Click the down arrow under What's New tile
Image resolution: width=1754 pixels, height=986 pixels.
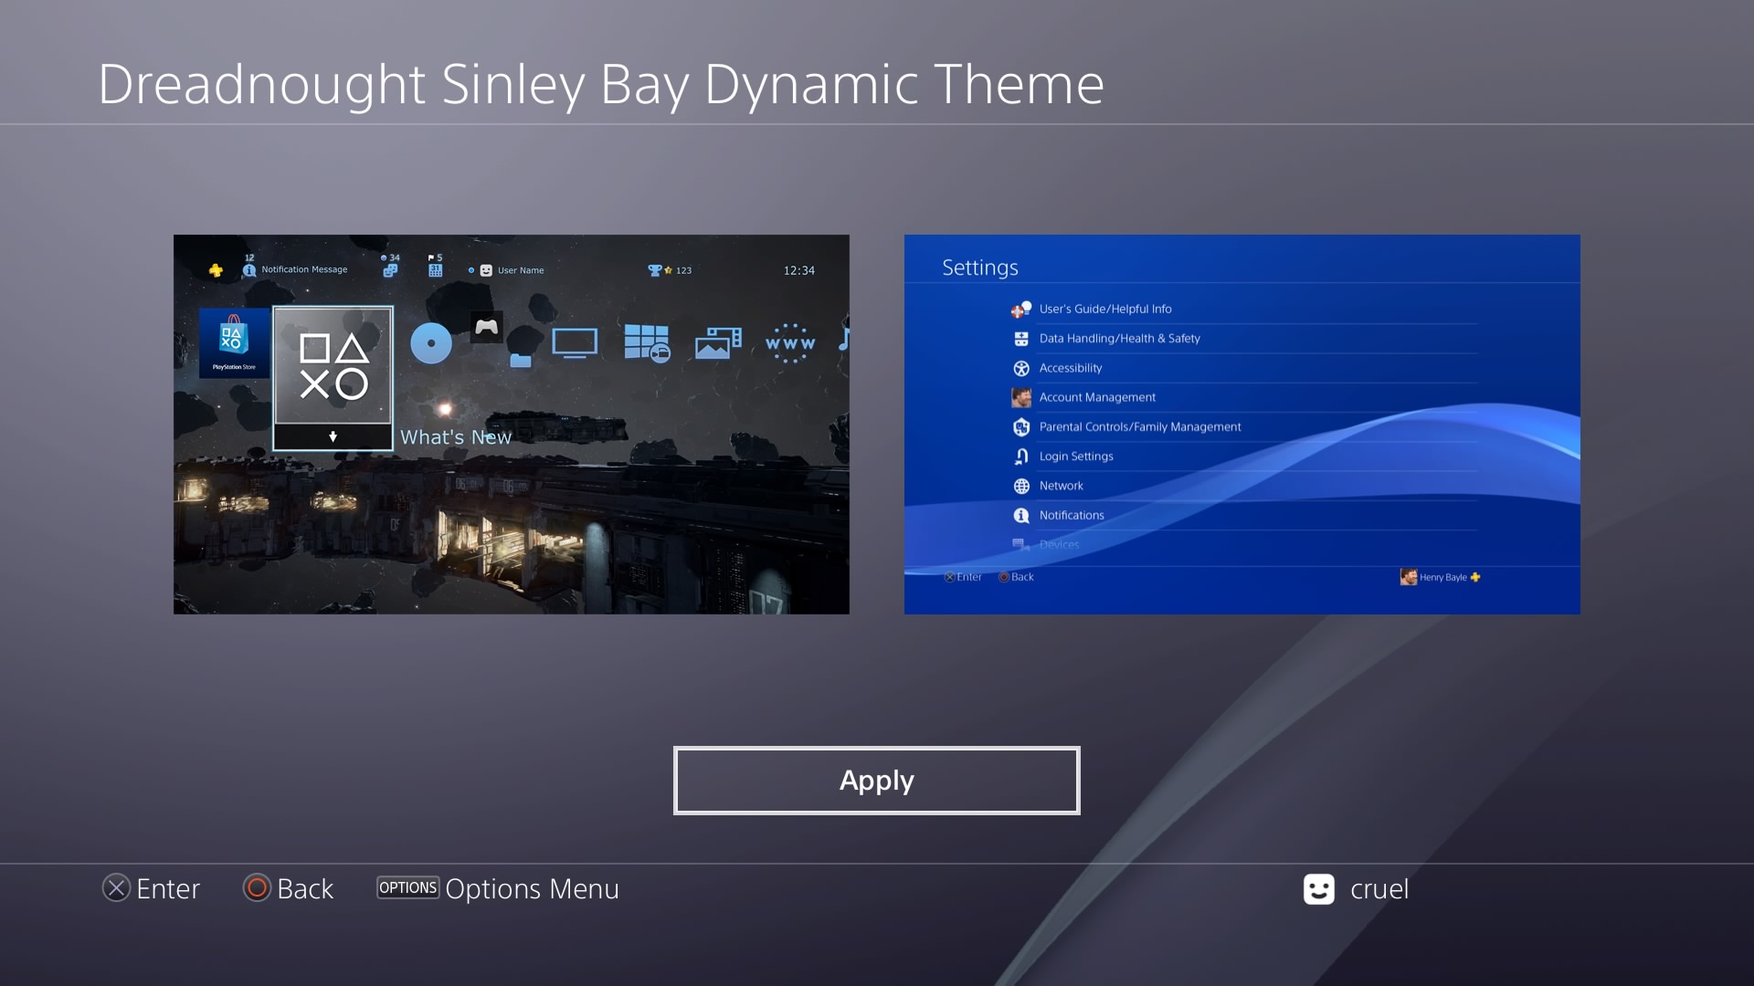click(333, 437)
